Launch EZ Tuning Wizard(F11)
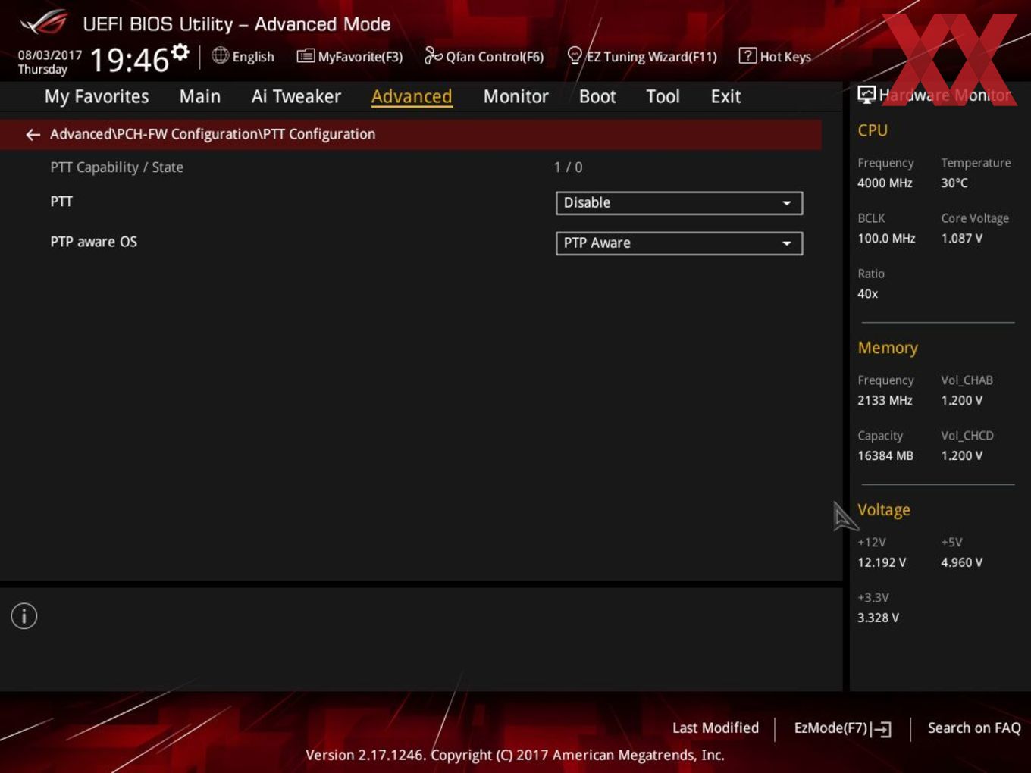Screen dimensions: 1031x773 [642, 57]
